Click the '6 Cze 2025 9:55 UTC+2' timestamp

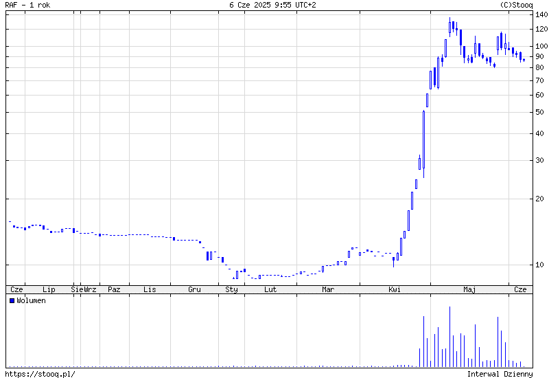coord(272,5)
